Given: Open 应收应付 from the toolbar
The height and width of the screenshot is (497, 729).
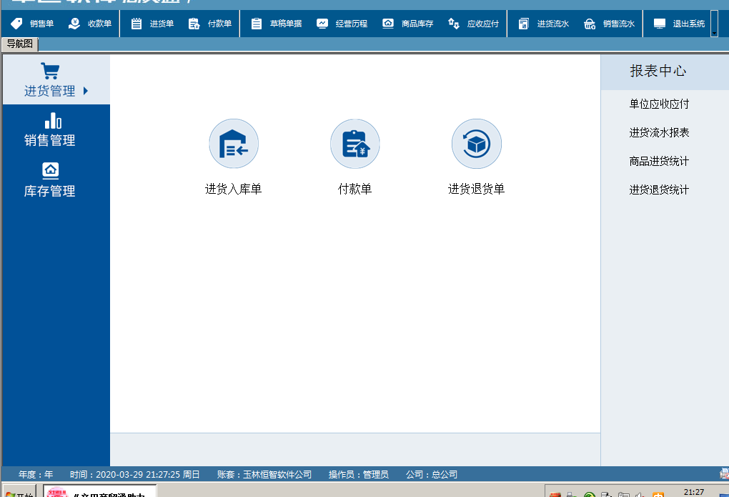Looking at the screenshot, I should 474,24.
